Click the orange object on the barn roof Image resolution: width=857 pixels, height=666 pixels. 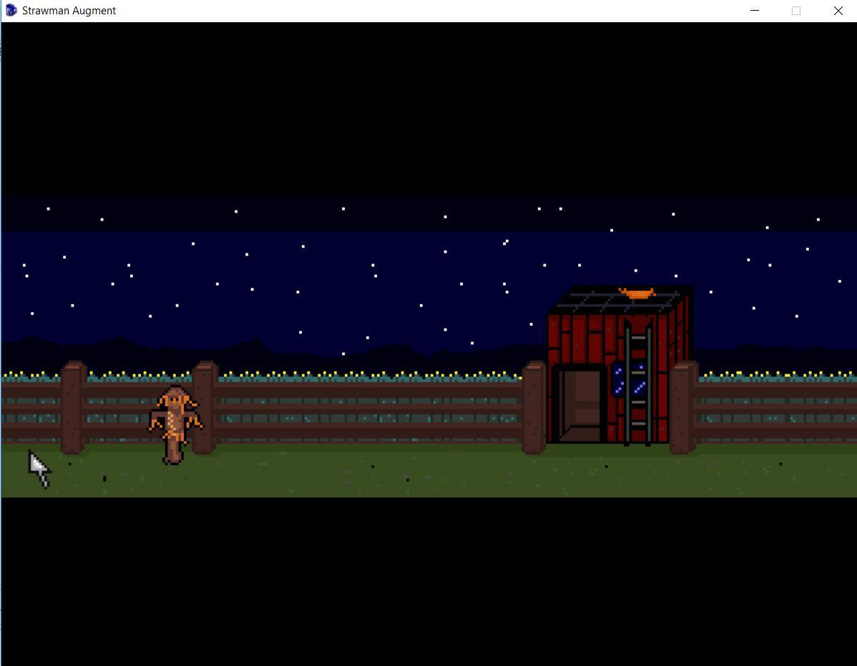coord(637,294)
